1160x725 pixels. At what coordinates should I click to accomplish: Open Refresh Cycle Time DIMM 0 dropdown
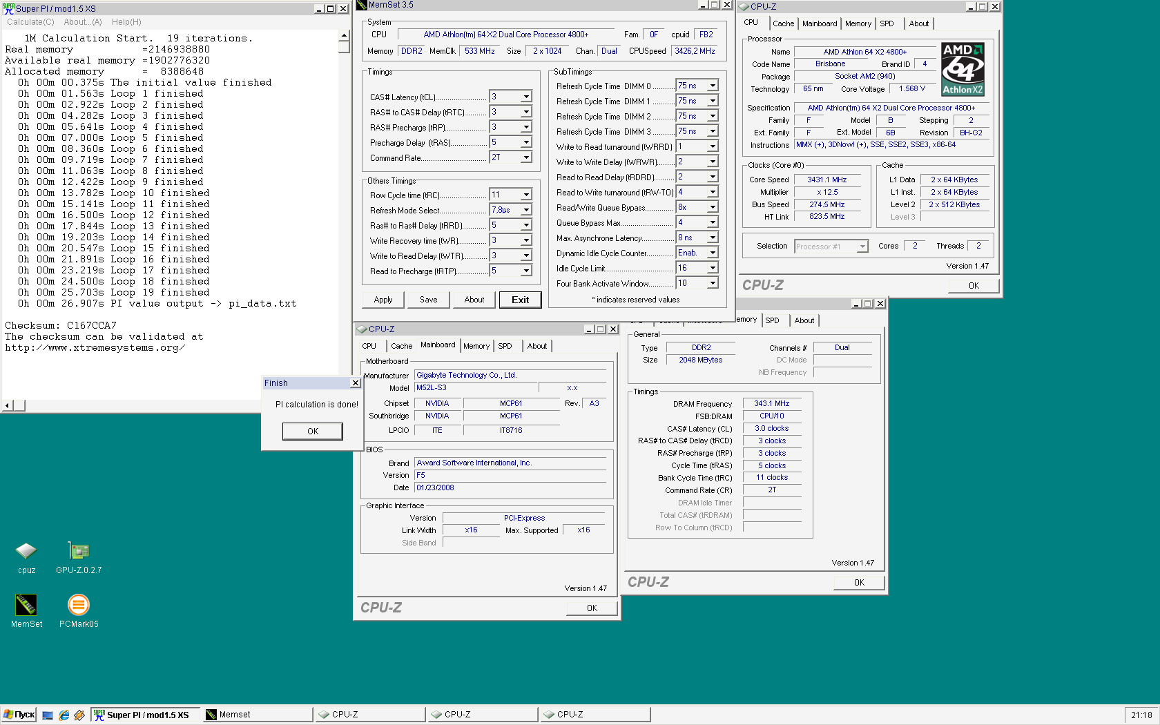click(713, 86)
